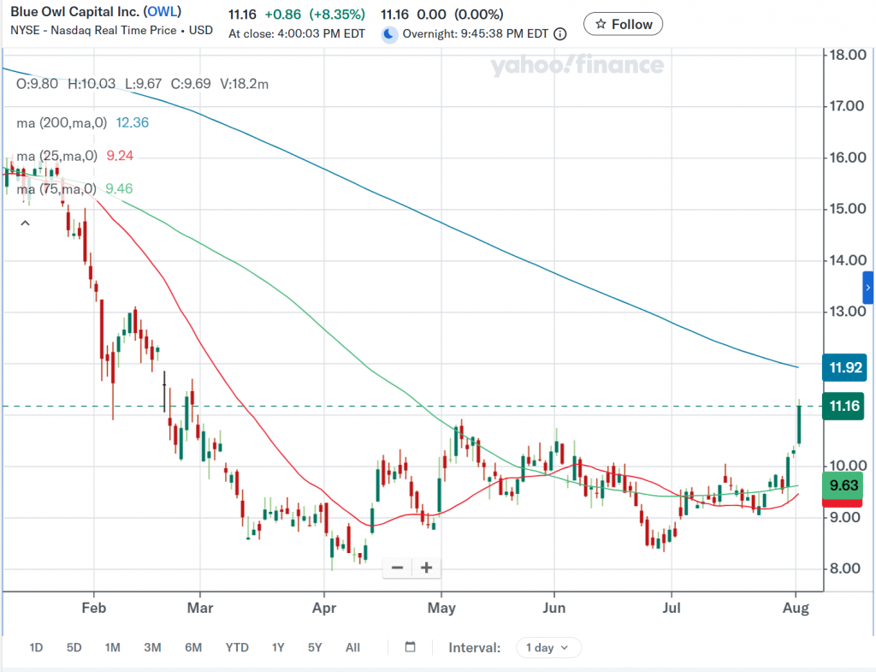Select the 1Y range tab
Screen dimensions: 876x672
point(278,647)
